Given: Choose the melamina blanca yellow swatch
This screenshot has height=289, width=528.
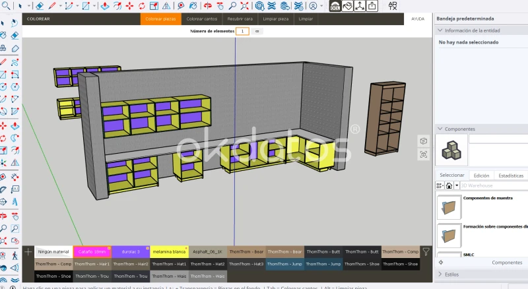Looking at the screenshot, I should tap(169, 251).
